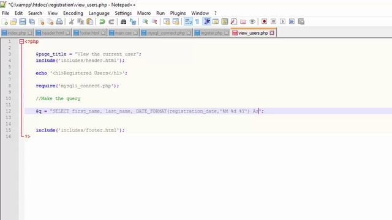Click the $page_title variable on line 3
The width and height of the screenshot is (392, 220).
pyautogui.click(x=51, y=54)
